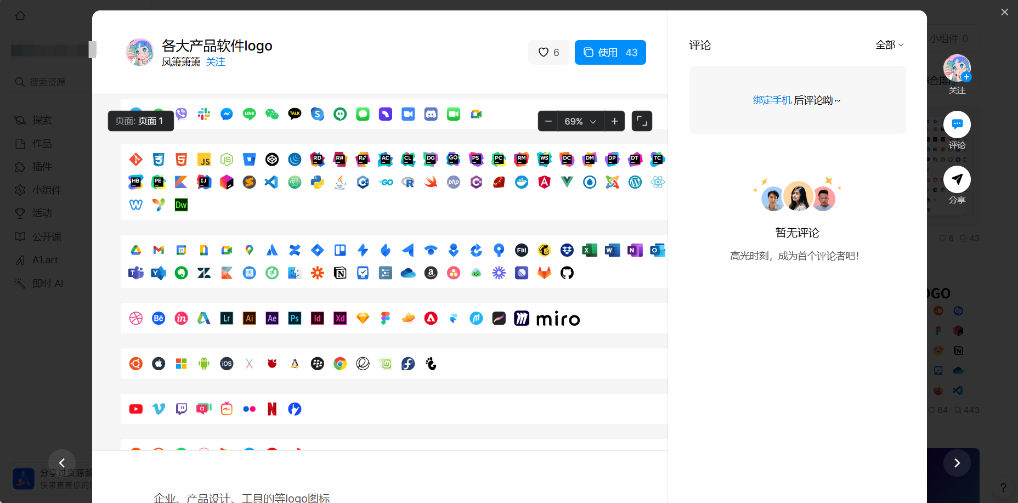The height and width of the screenshot is (503, 1018).
Task: Click the Slack logo icon
Action: pyautogui.click(x=204, y=114)
